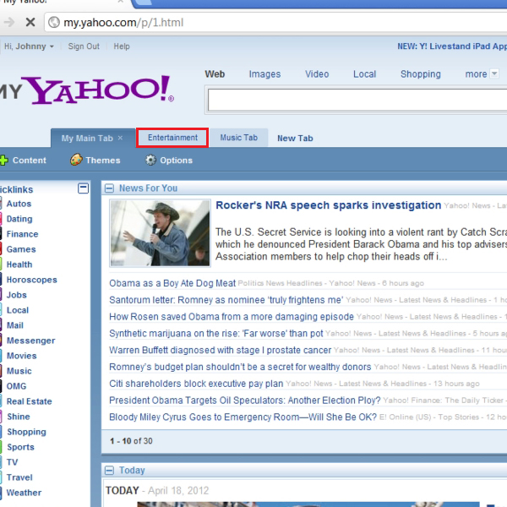Select the Video search category
Image resolution: width=507 pixels, height=507 pixels.
(317, 74)
